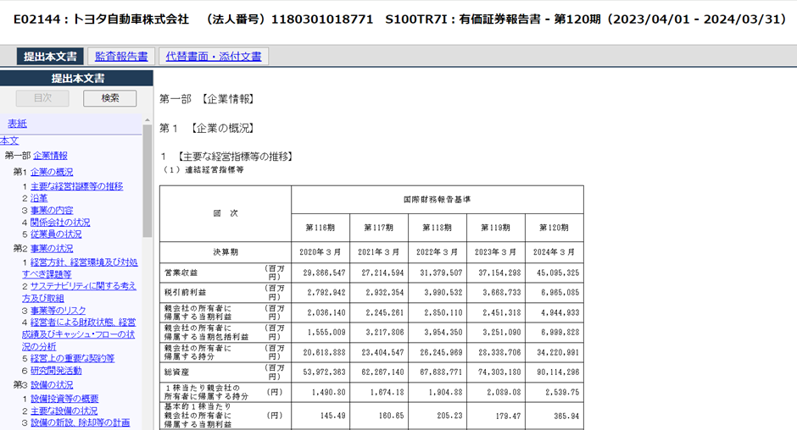Open 経営者による財政状態 analysis link
The width and height of the screenshot is (797, 430).
79,334
